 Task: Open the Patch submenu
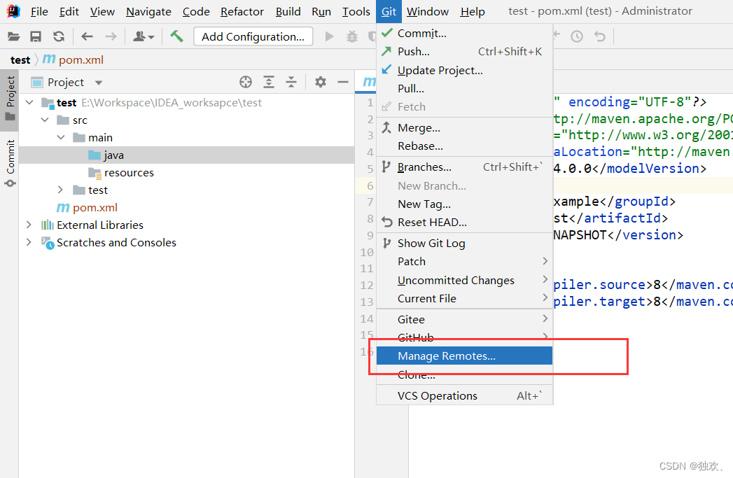pyautogui.click(x=464, y=261)
